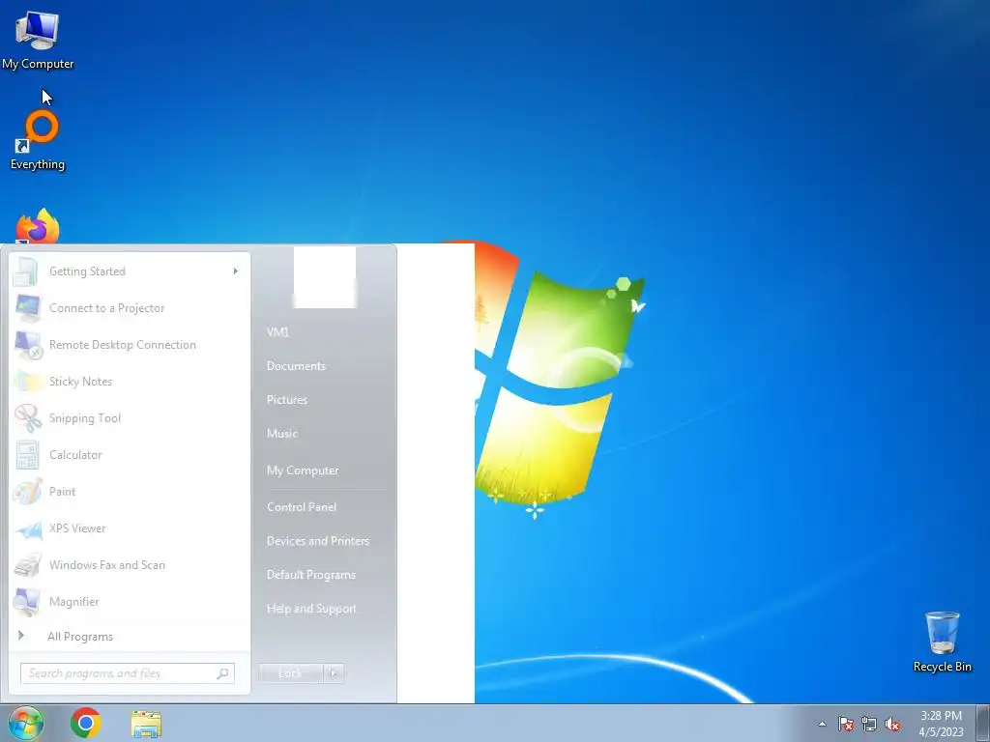Launch Paint by its label

click(x=63, y=492)
